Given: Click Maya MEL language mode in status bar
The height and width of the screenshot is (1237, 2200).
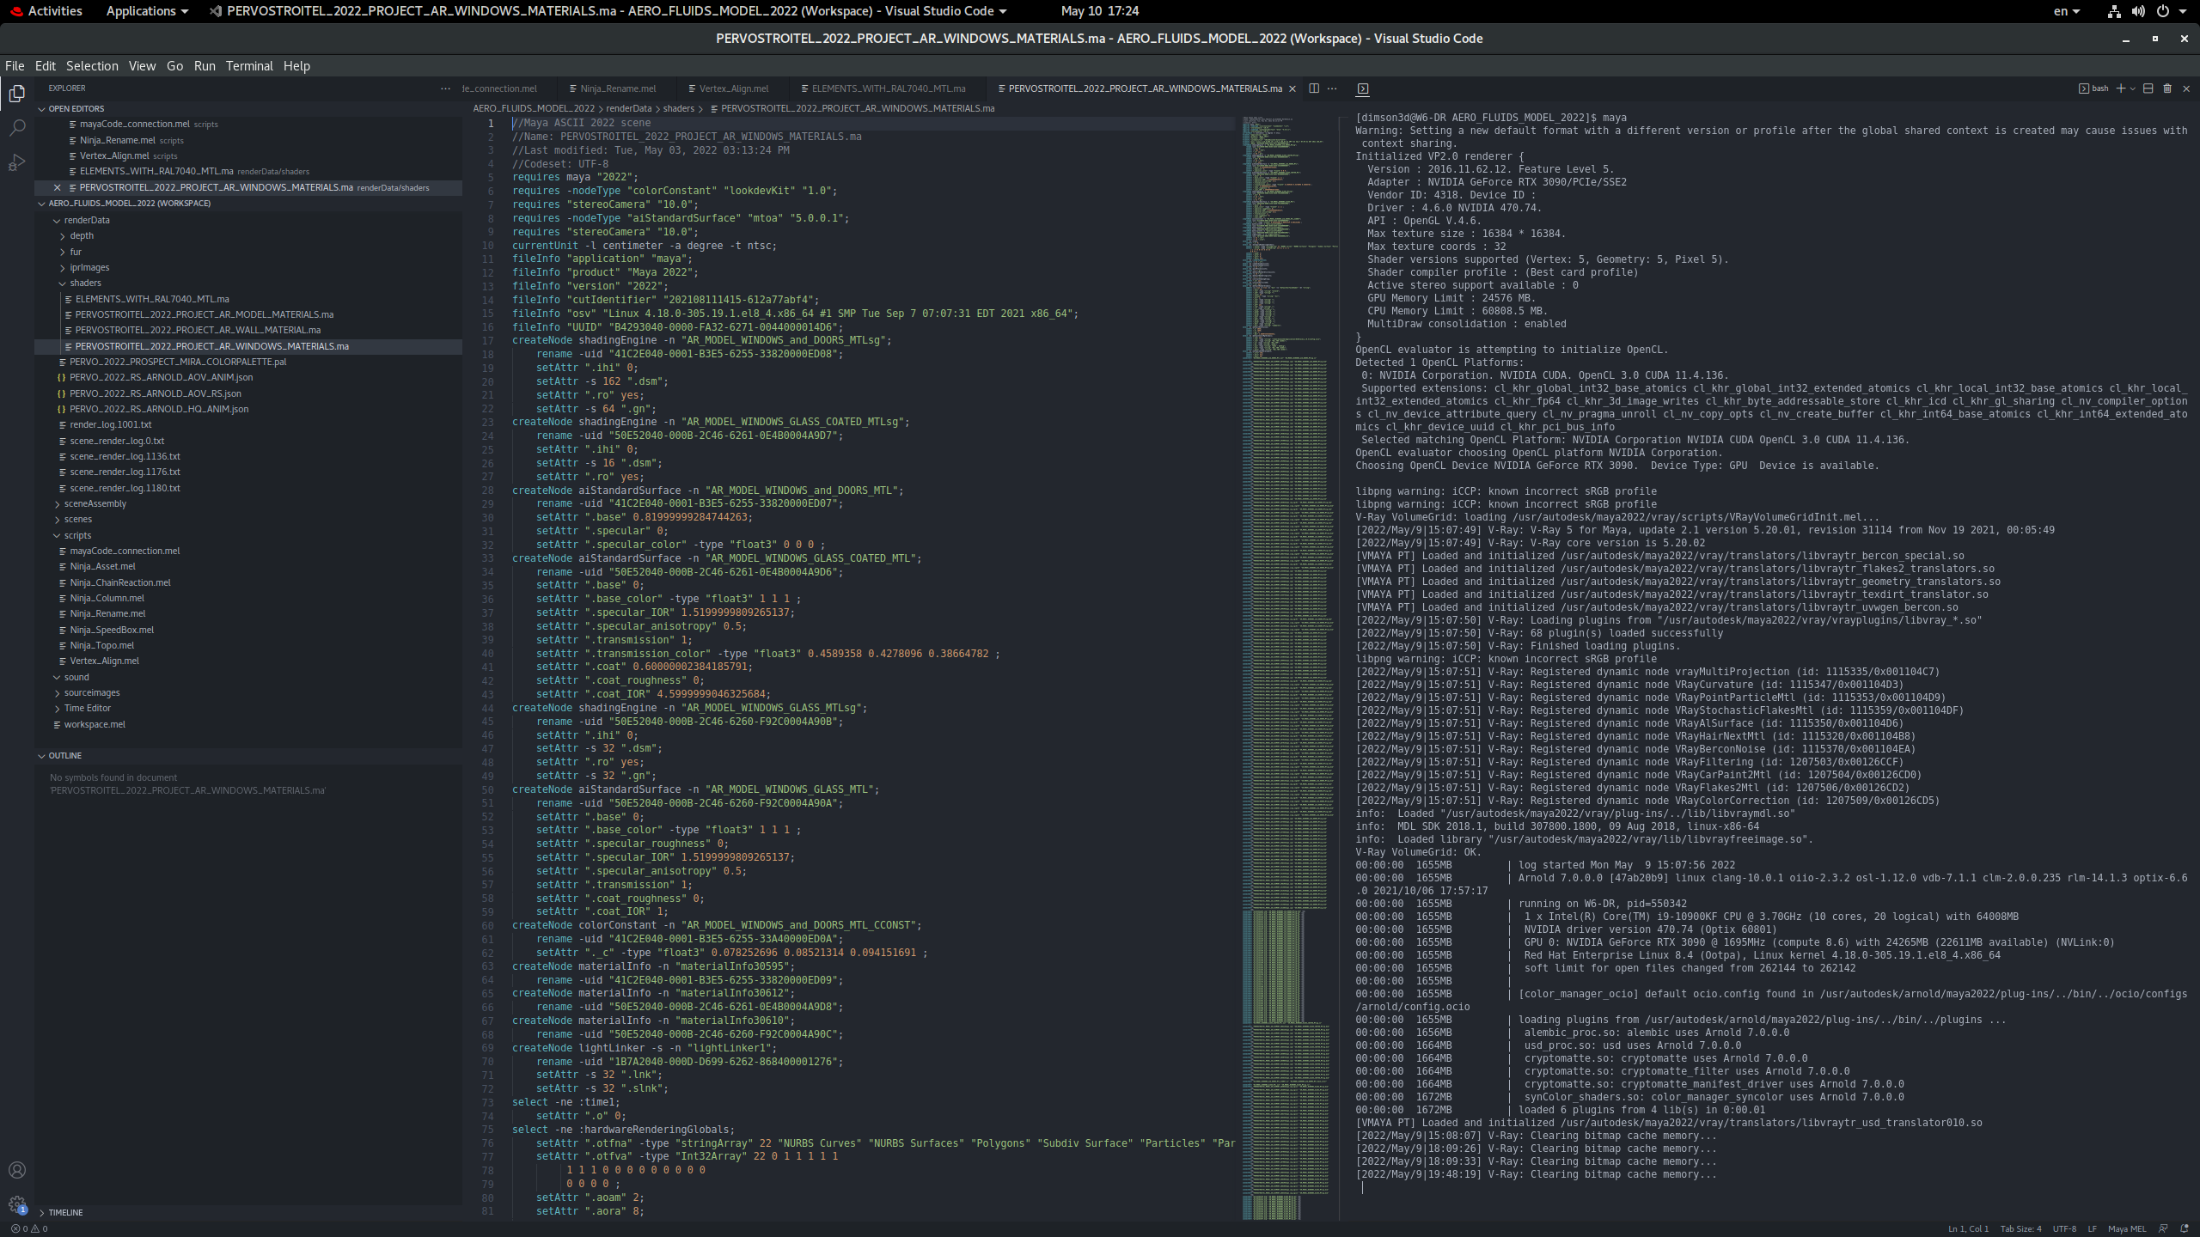Looking at the screenshot, I should click(2126, 1228).
